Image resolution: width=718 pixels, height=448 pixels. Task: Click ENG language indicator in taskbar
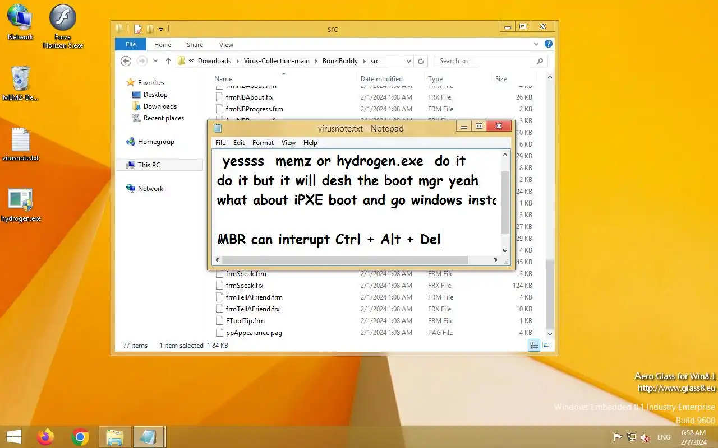tap(664, 437)
